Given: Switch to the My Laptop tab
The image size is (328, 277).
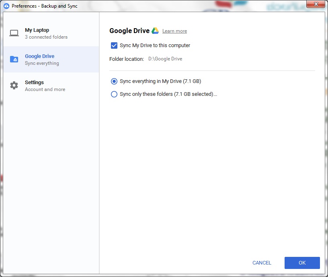Looking at the screenshot, I should click(x=37, y=30).
